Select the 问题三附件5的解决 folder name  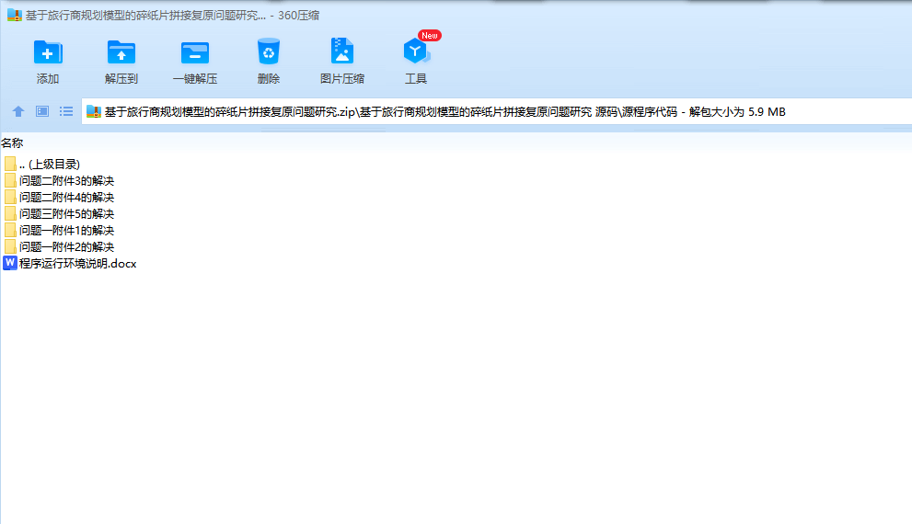[66, 214]
